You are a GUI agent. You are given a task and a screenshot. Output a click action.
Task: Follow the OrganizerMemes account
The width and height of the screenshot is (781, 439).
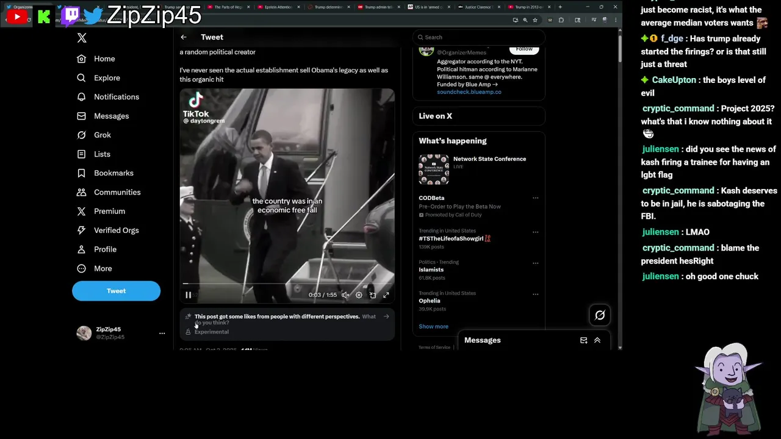point(524,49)
